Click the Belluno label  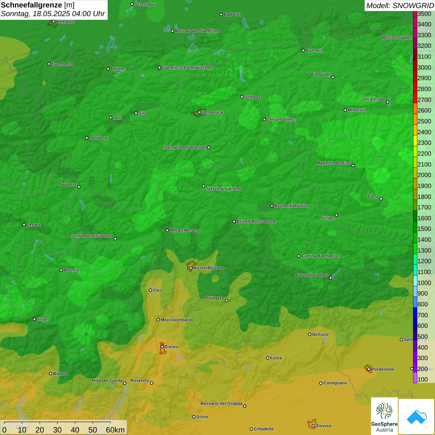click(320, 334)
